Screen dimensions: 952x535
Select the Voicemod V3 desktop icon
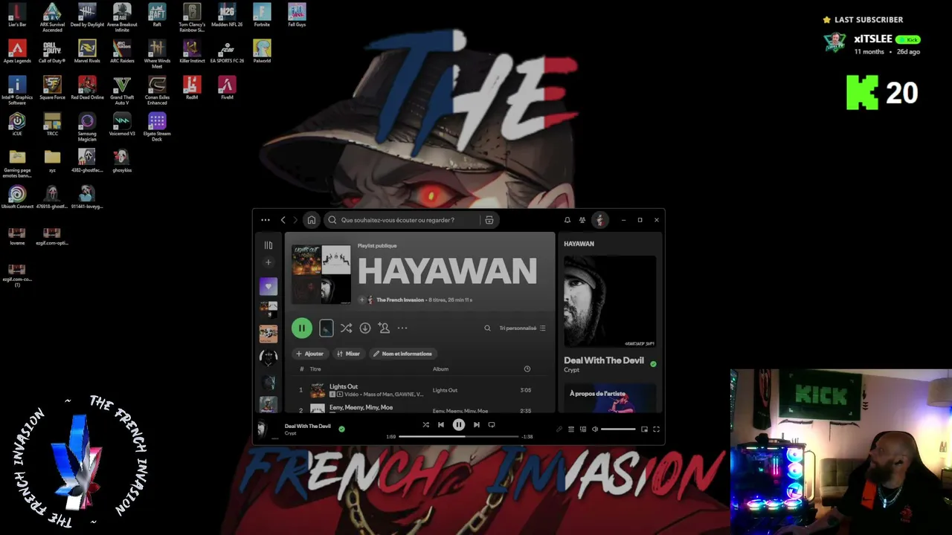coord(122,124)
